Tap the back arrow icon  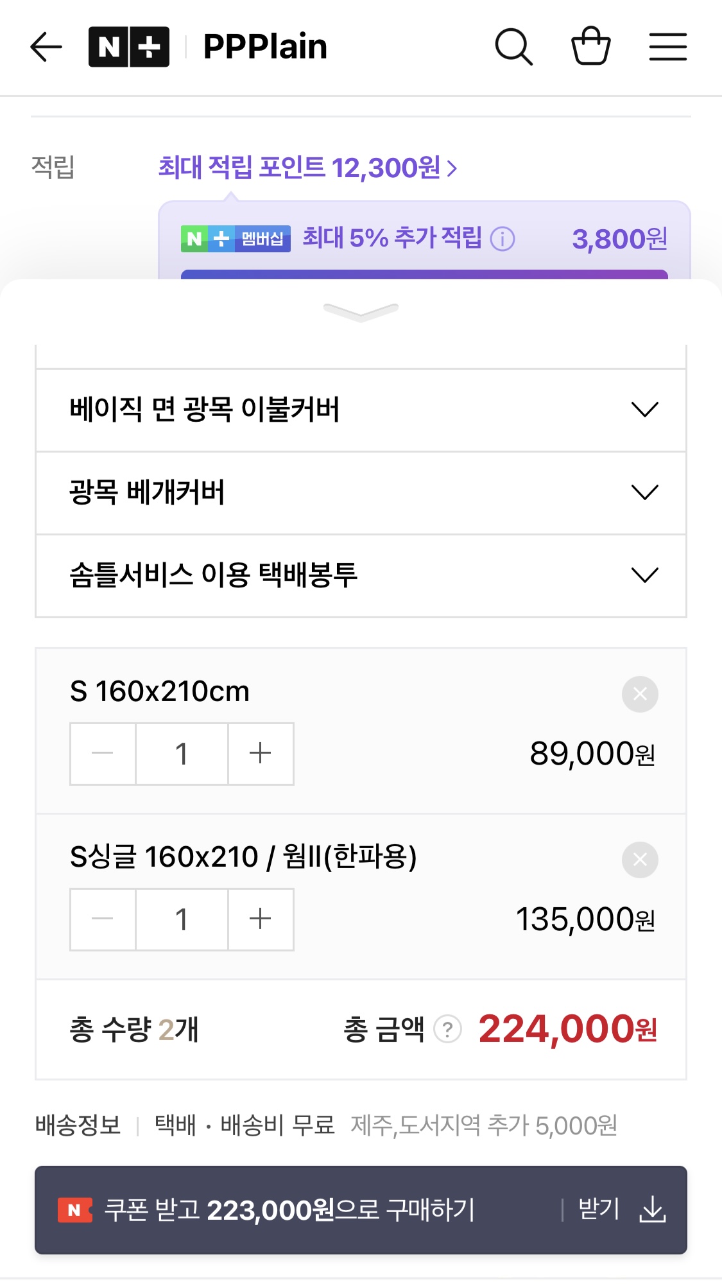[46, 47]
